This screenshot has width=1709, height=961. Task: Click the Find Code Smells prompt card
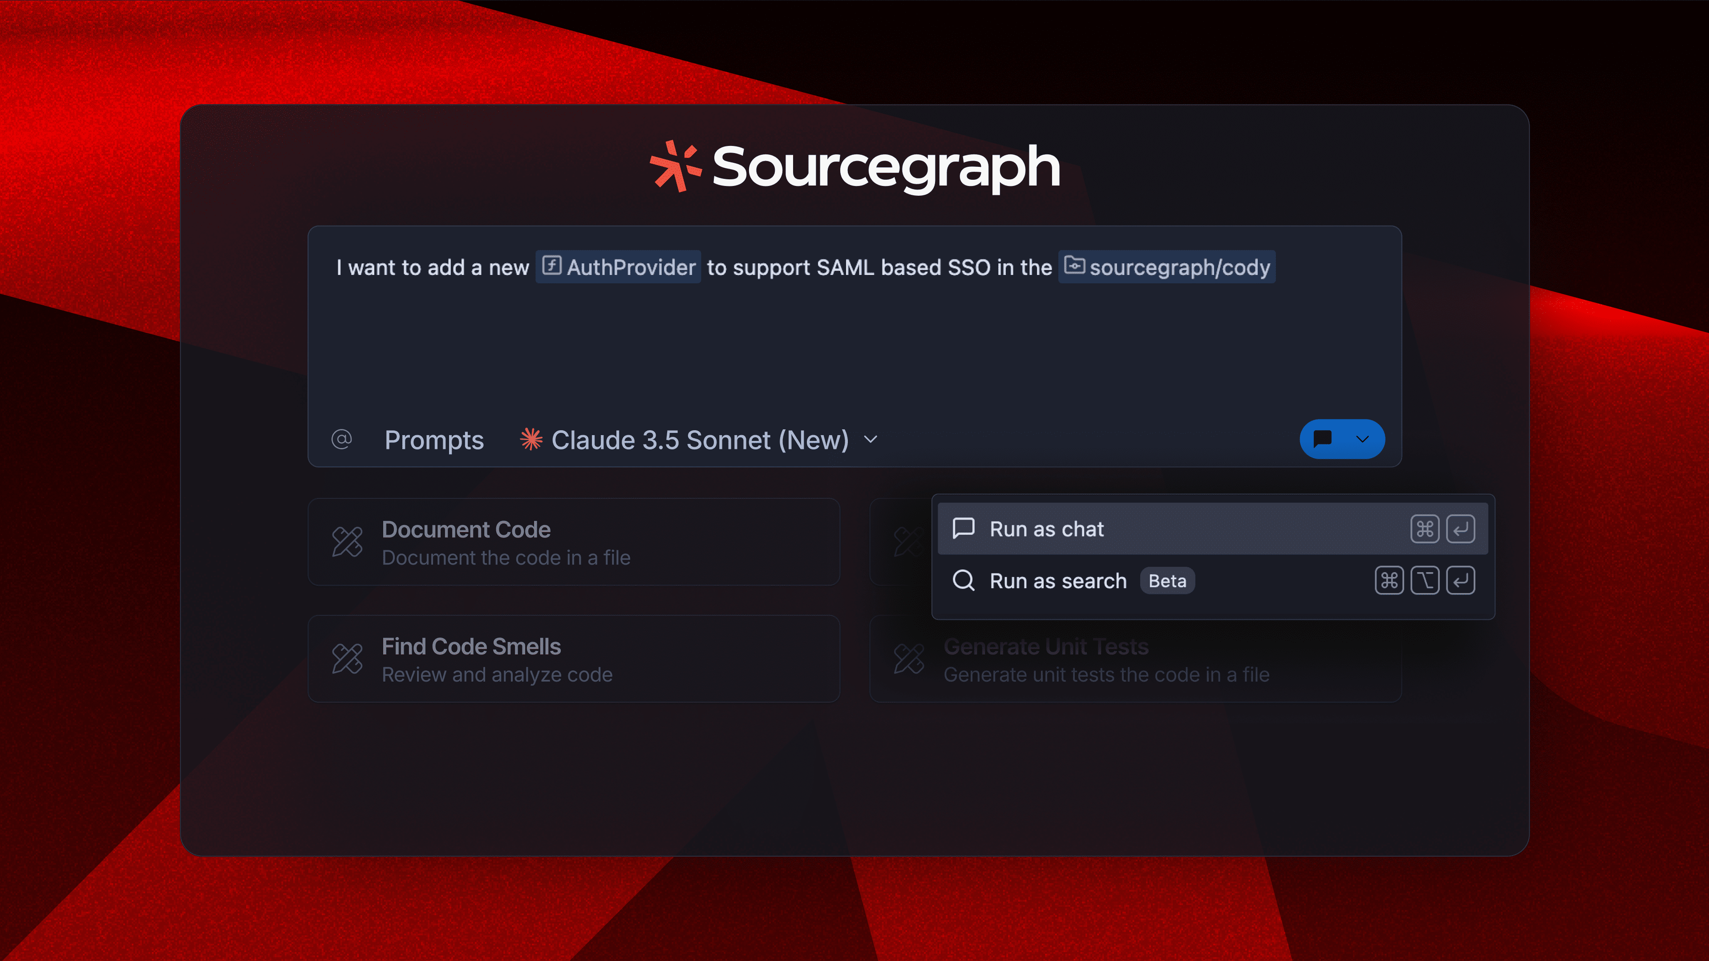point(573,658)
